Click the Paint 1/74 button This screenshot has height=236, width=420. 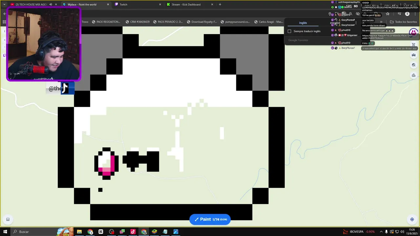pos(210,219)
